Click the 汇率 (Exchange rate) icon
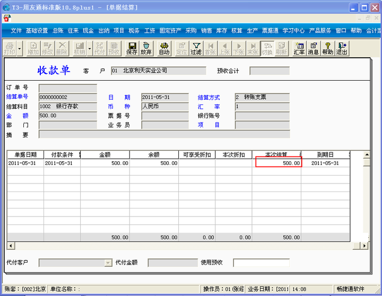 point(299,48)
